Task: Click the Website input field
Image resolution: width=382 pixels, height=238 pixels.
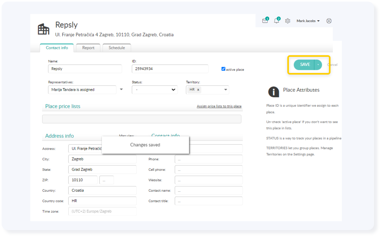Action: pos(208,180)
